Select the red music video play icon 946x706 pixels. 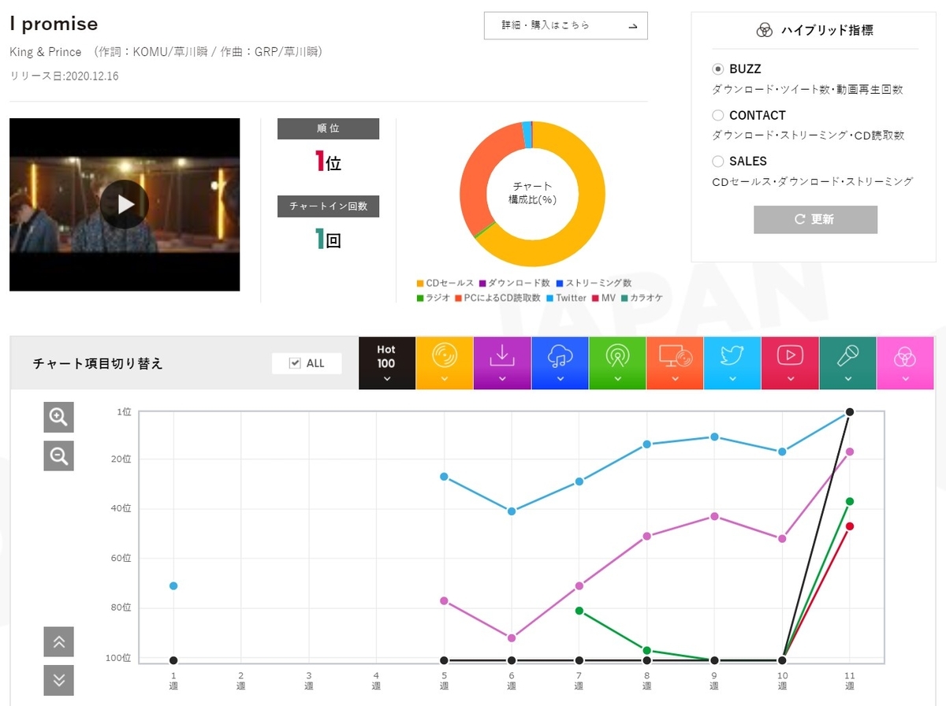pyautogui.click(x=790, y=362)
